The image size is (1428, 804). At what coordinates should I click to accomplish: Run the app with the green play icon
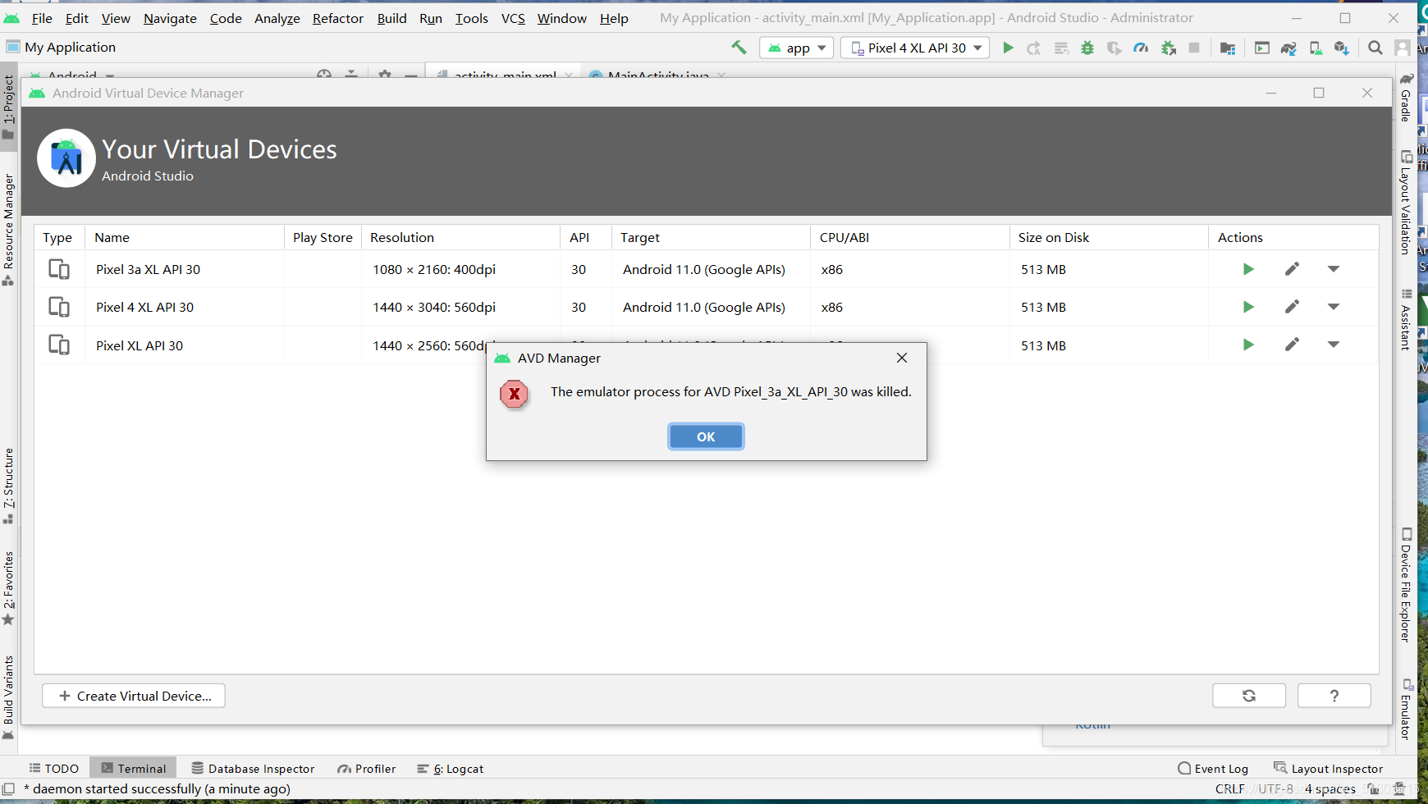tap(1008, 48)
